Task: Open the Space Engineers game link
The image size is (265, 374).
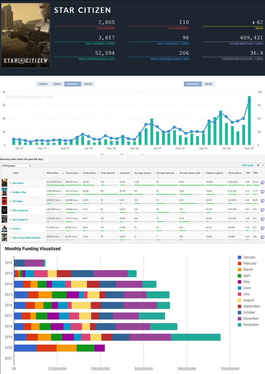Action: [20, 220]
